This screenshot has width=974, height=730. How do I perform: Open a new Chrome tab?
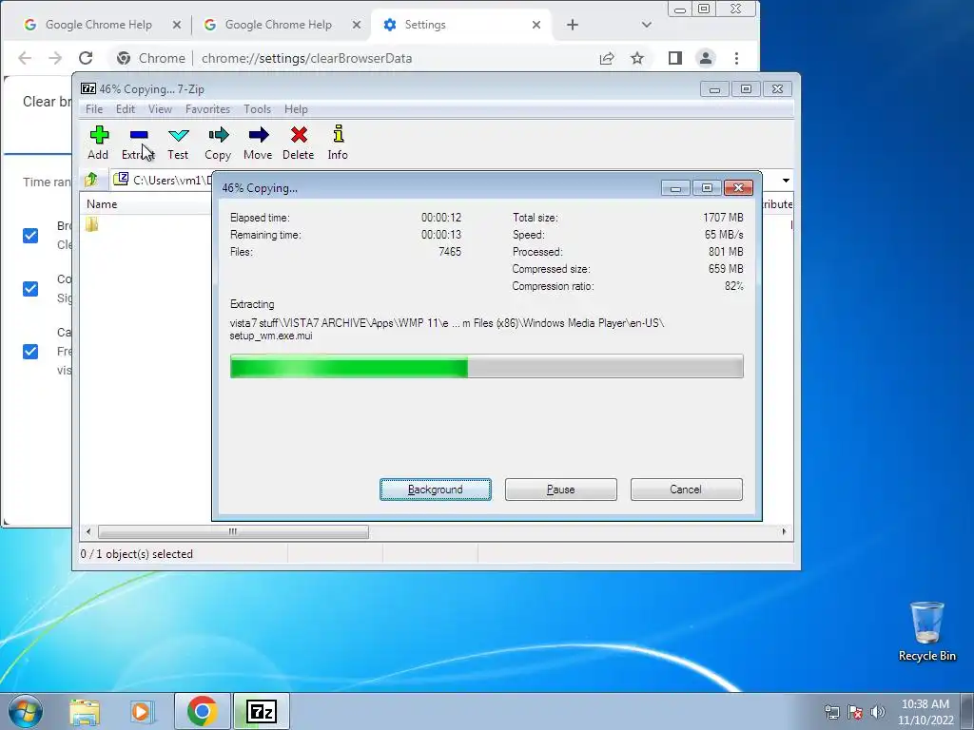573,25
